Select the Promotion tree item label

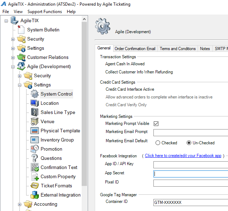[x=51, y=149]
